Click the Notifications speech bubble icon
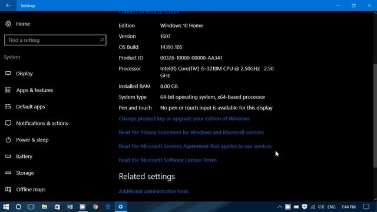Image resolution: width=377 pixels, height=212 pixels. pos(8,123)
